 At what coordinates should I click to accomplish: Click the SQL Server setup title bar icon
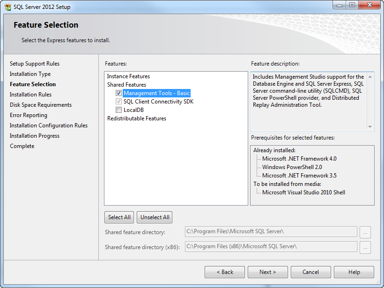tap(7, 7)
